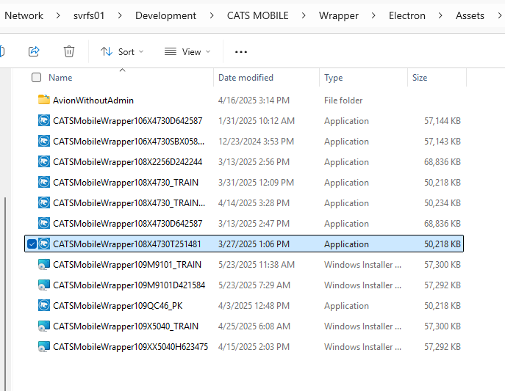Expand the chevron after CATS MOBILE breadcrumb

[304, 15]
